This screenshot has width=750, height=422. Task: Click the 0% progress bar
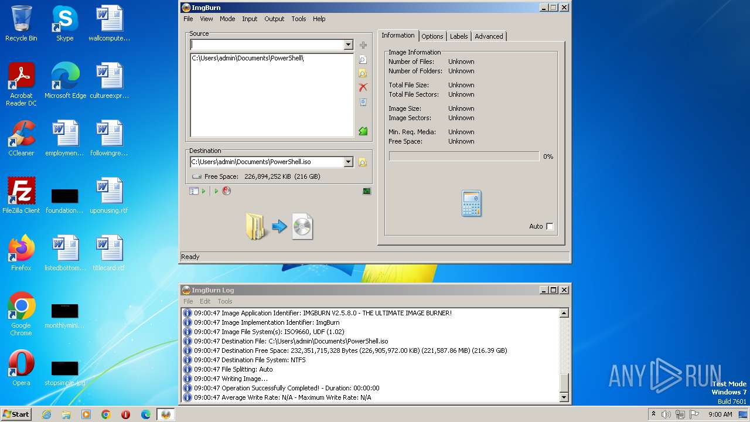[464, 156]
